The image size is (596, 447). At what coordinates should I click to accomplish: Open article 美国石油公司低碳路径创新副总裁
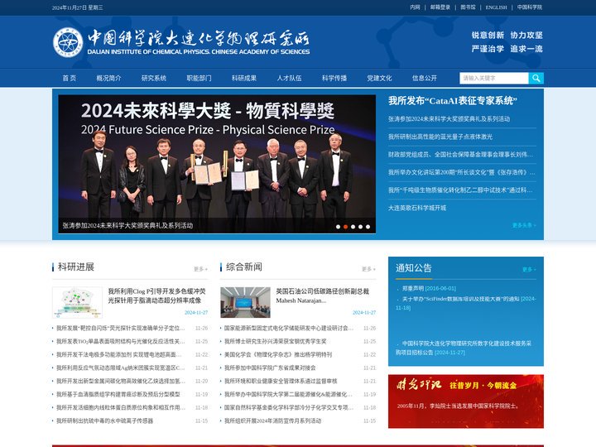pyautogui.click(x=322, y=296)
